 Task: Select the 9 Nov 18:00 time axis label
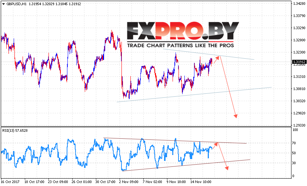pos(176,182)
